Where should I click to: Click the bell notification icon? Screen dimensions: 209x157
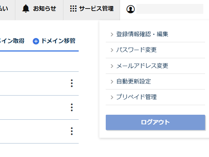point(26,9)
